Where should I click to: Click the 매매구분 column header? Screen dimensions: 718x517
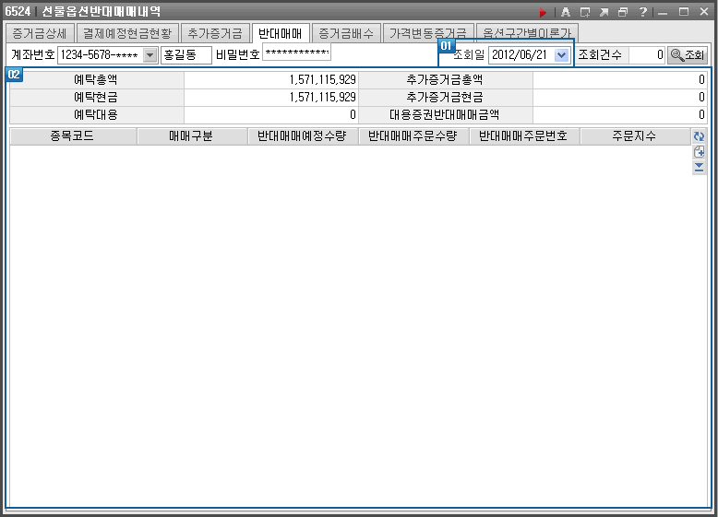click(x=192, y=136)
